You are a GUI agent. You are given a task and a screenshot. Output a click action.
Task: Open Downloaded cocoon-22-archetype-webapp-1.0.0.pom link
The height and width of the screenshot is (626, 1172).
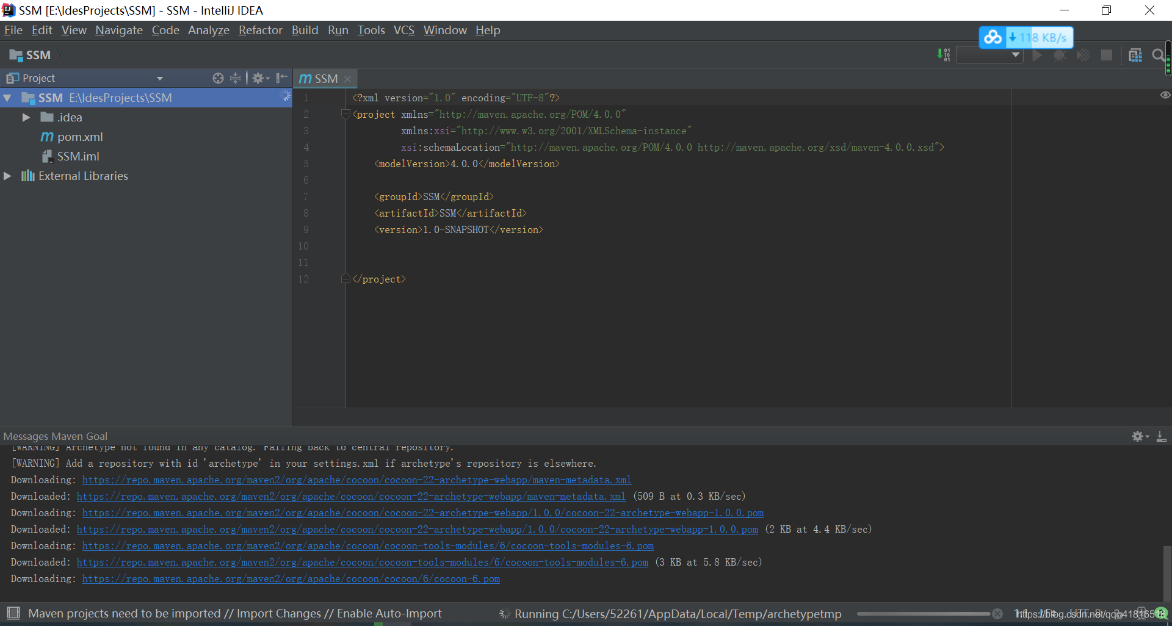click(x=418, y=529)
